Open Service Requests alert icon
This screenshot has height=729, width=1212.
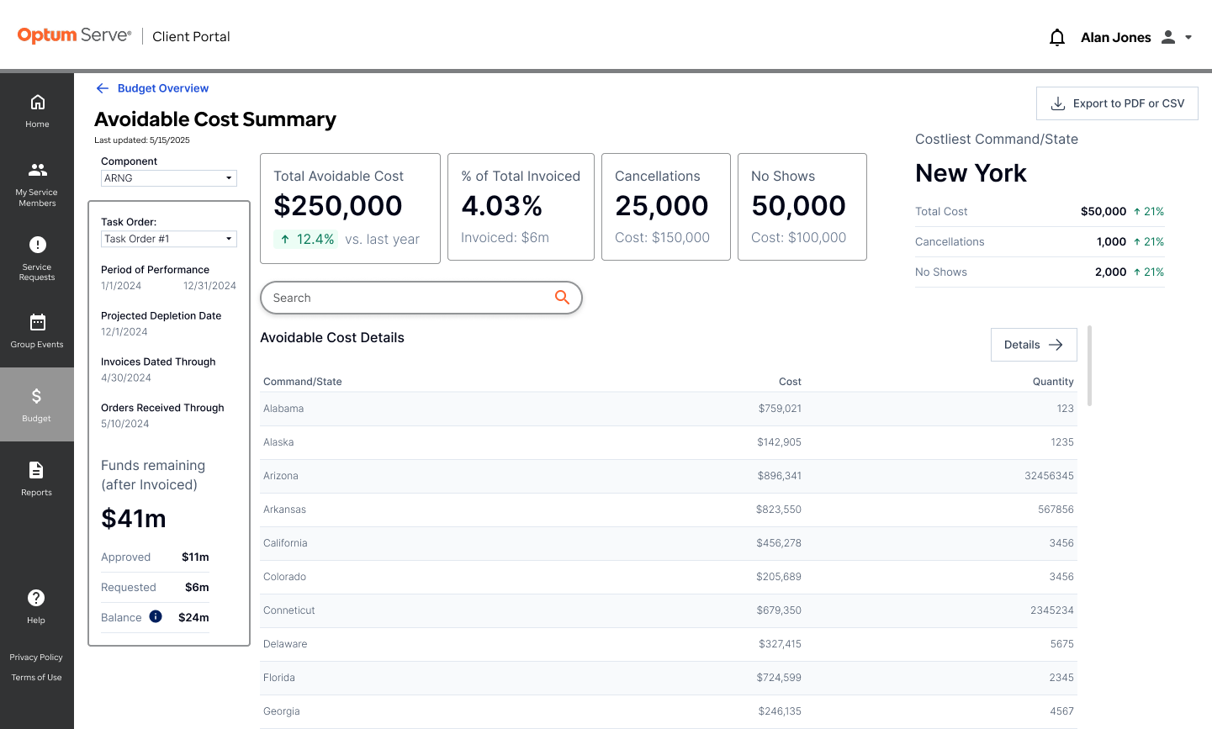tap(37, 245)
